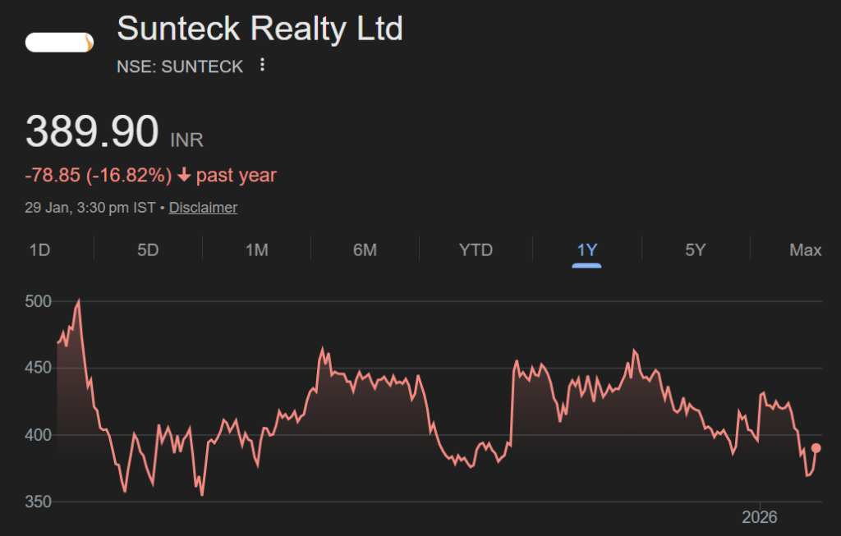
Task: Open the 1M price chart
Action: pos(257,250)
